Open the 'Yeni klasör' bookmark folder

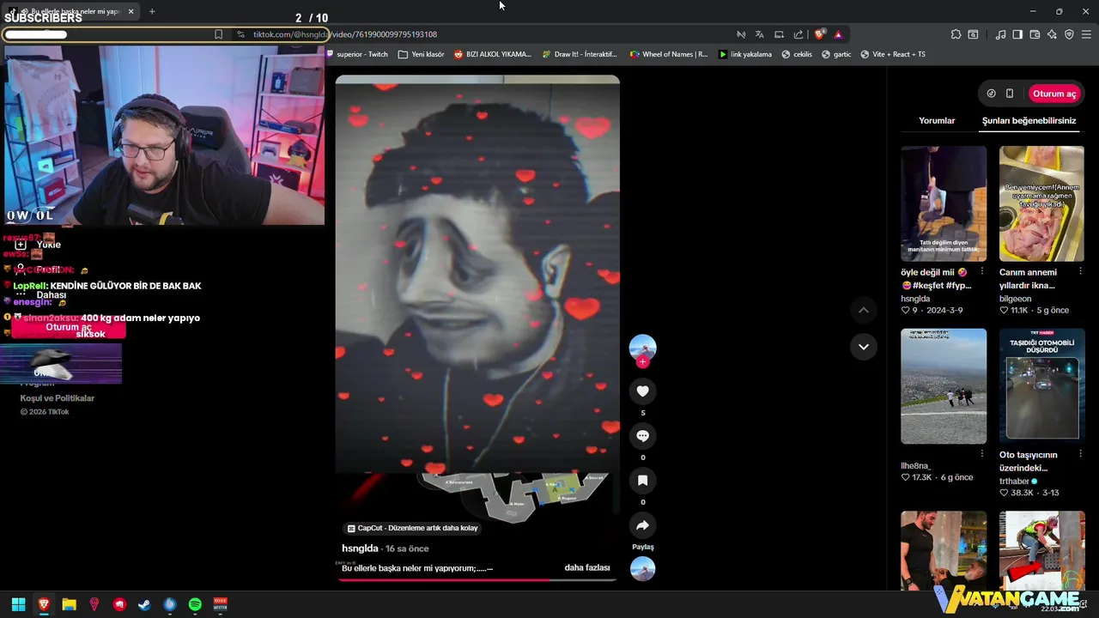(x=422, y=54)
